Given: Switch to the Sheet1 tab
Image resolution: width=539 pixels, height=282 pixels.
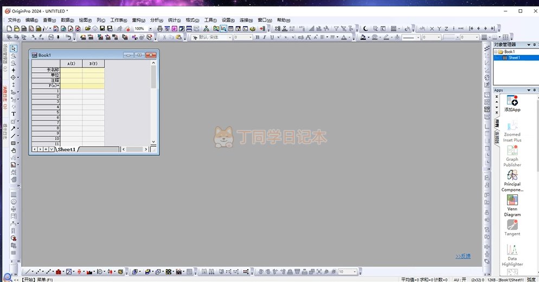Looking at the screenshot, I should (x=67, y=149).
